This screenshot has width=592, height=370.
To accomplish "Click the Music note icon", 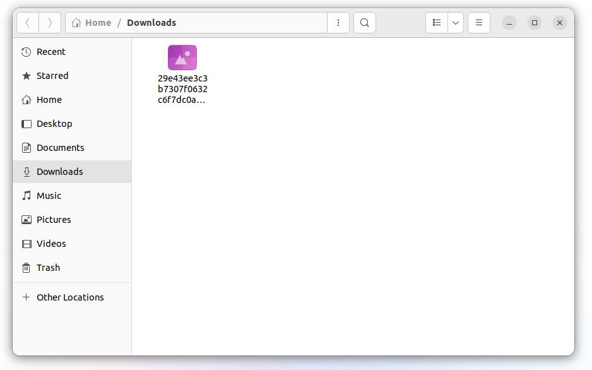I will pyautogui.click(x=27, y=196).
